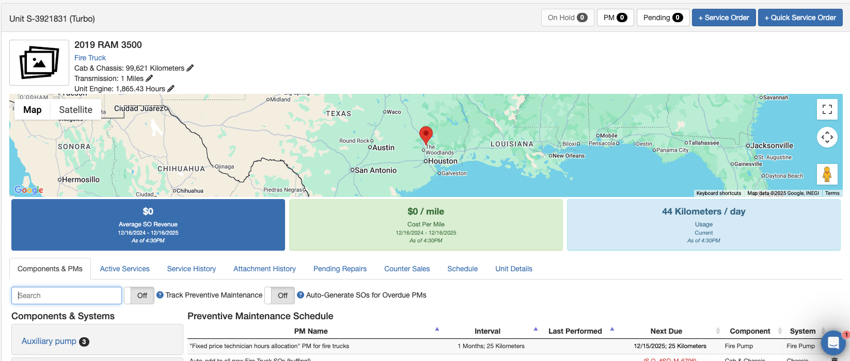Select the Street View pegman
The height and width of the screenshot is (361, 850).
827,174
